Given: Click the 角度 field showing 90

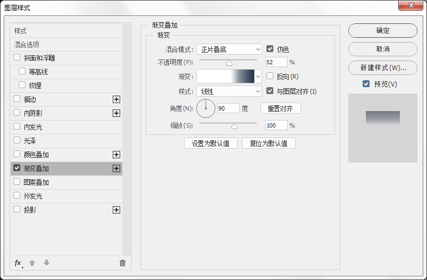Looking at the screenshot, I should click(229, 108).
